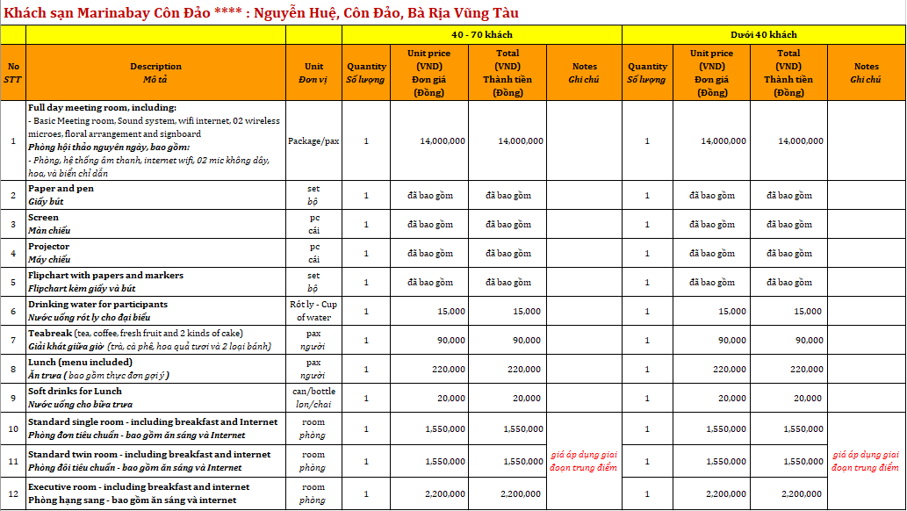Click Executive room unit price 2,200,000 under 40-70 khách
907x511 pixels.
[x=429, y=493]
